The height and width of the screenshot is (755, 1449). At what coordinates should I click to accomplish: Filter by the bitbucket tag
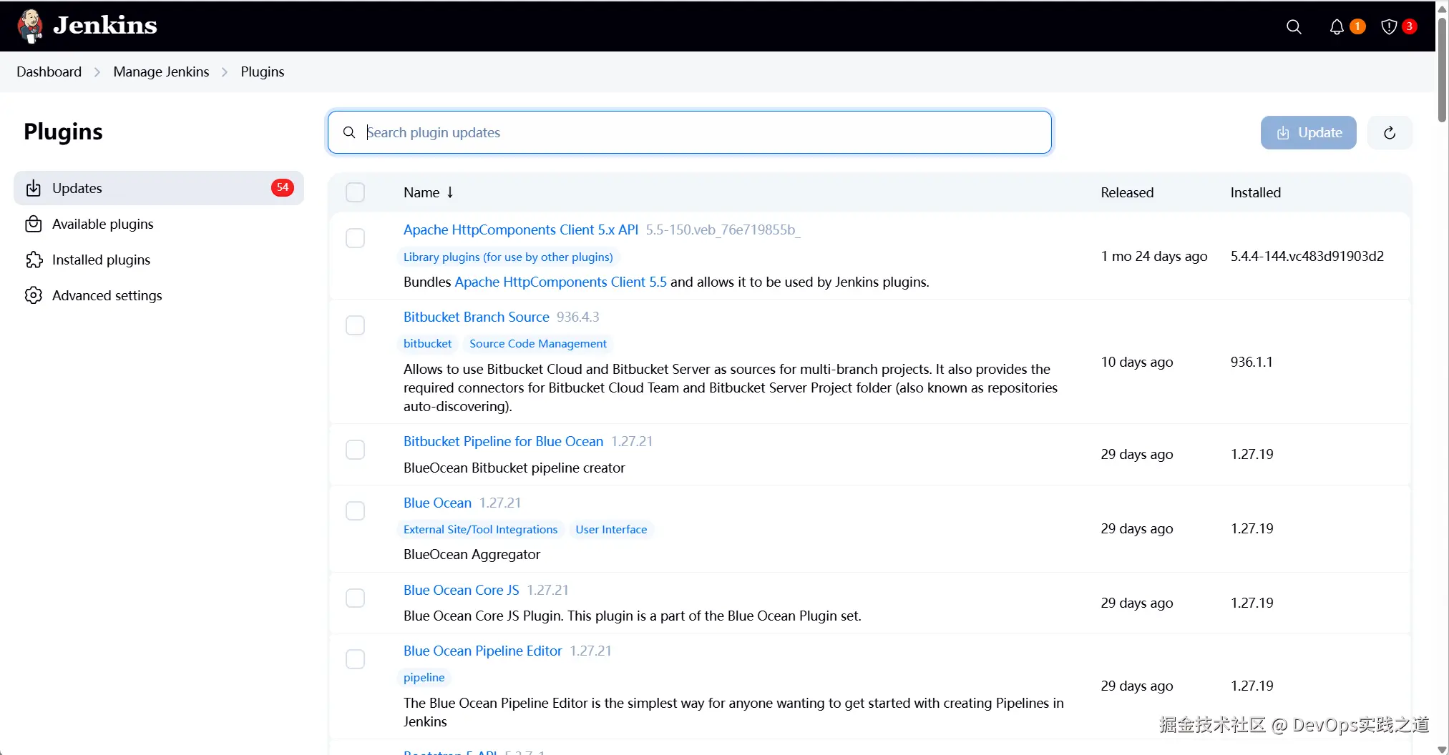click(428, 344)
